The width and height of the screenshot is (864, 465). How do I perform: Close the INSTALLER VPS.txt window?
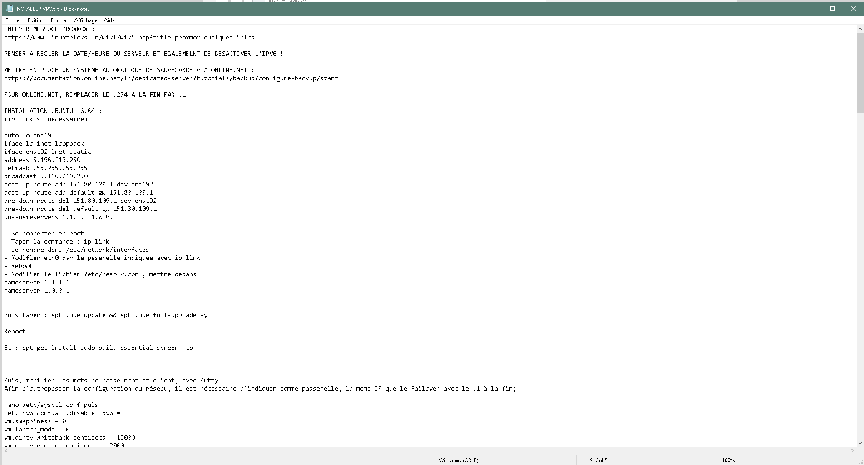click(853, 9)
